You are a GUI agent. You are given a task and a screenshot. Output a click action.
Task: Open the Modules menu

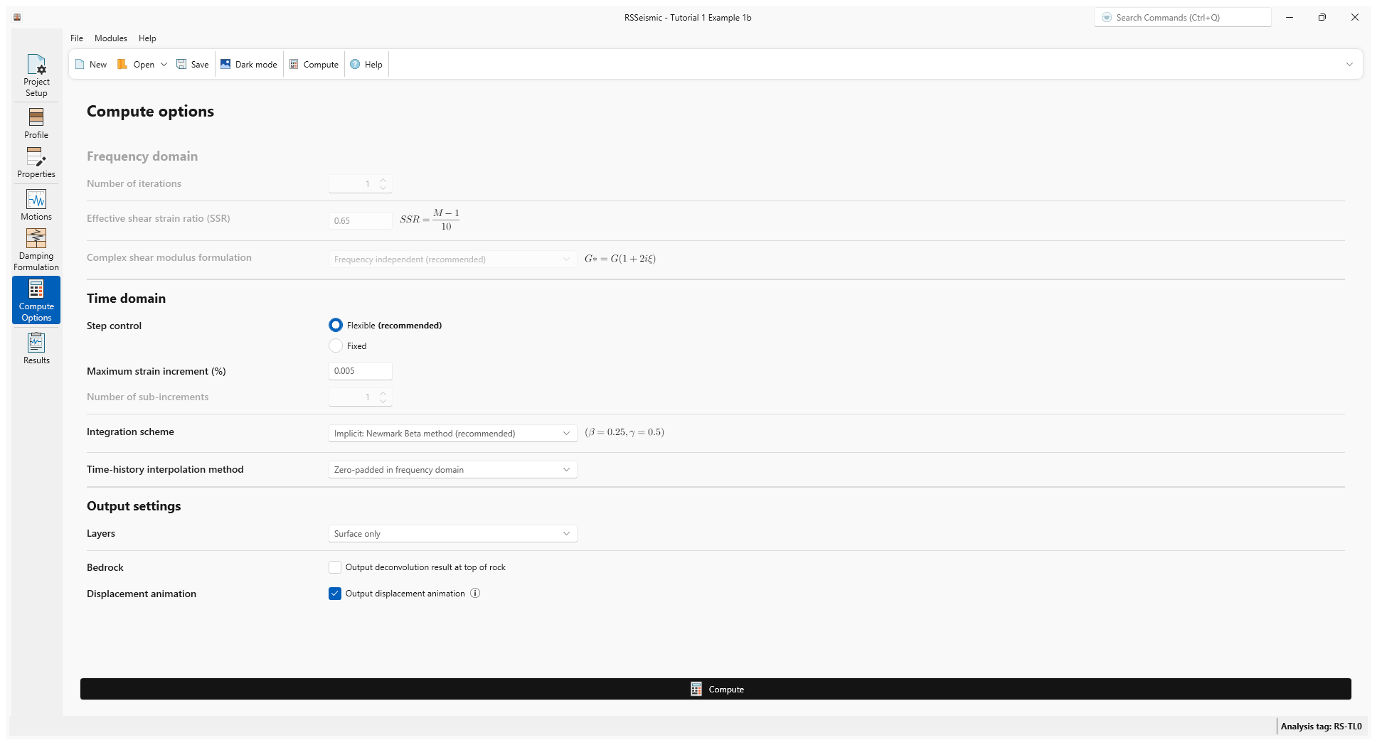click(111, 38)
